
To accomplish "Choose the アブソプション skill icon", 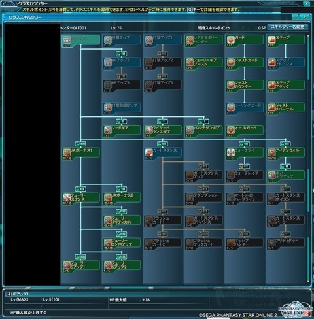I will (190, 198).
